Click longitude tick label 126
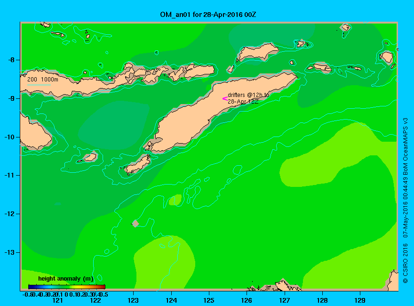 [x=247, y=300]
